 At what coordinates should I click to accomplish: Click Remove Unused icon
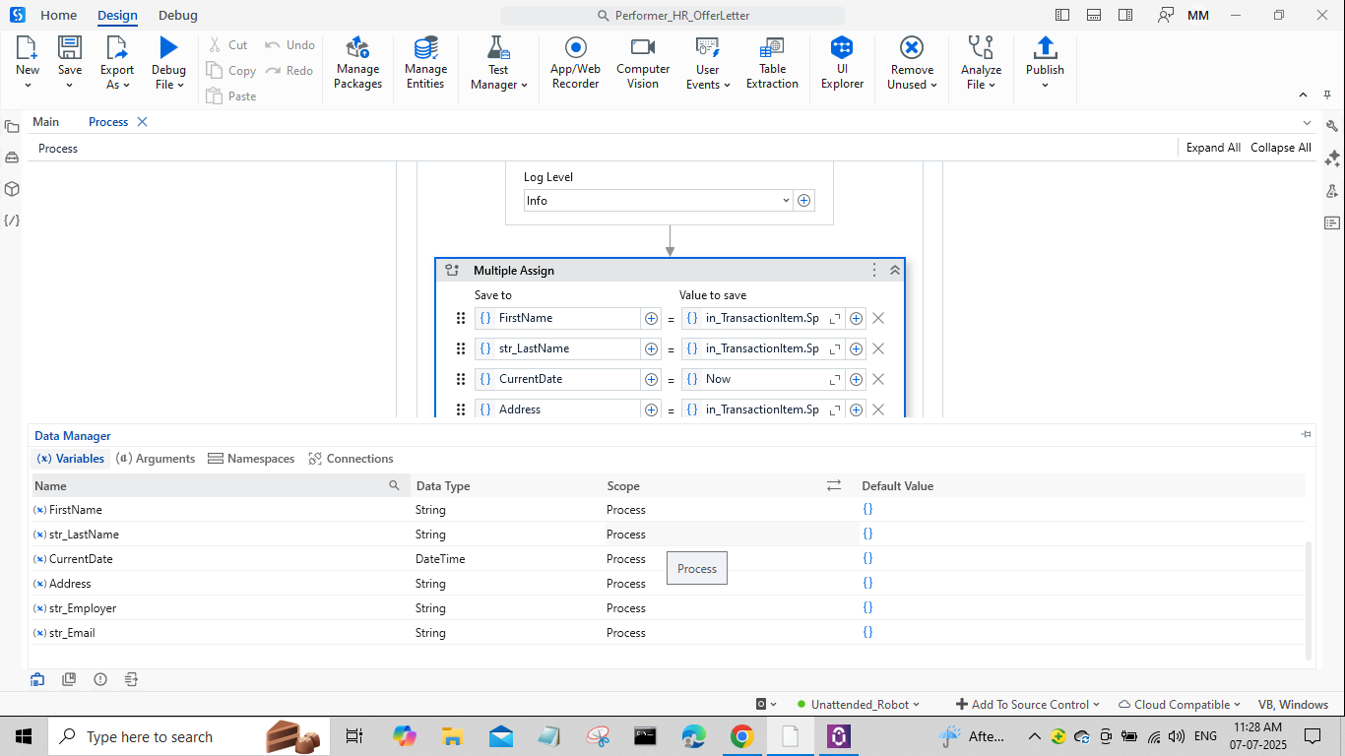point(912,47)
